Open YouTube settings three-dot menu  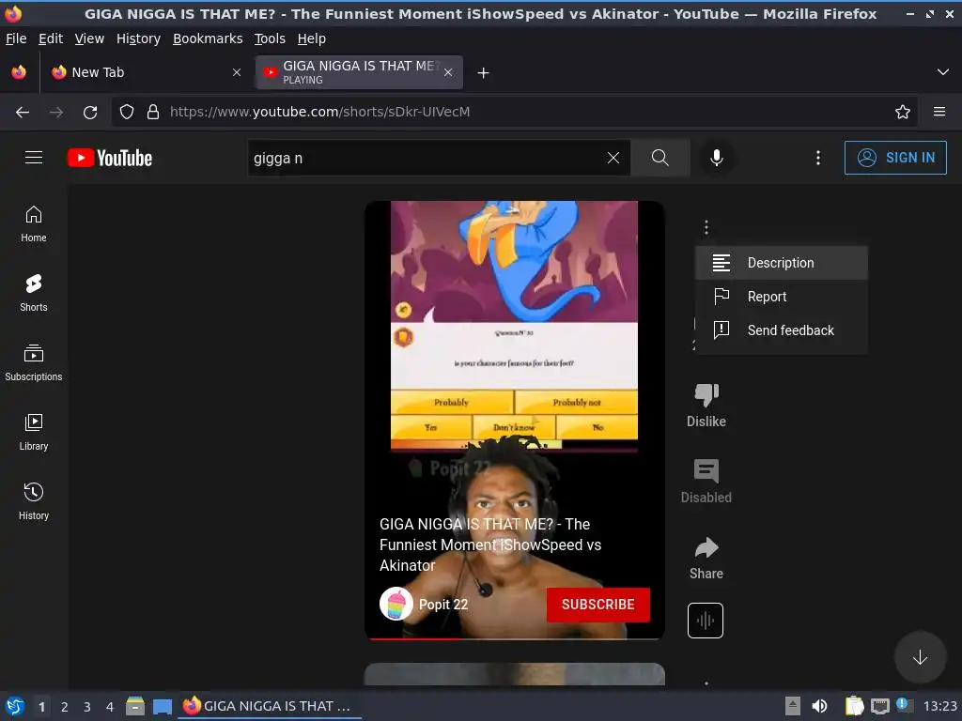tap(818, 158)
